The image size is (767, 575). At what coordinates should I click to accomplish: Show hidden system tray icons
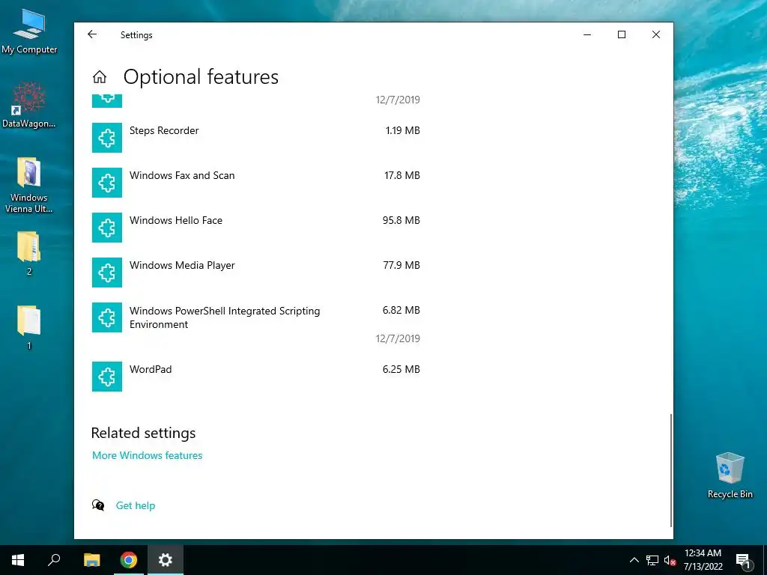coord(634,560)
